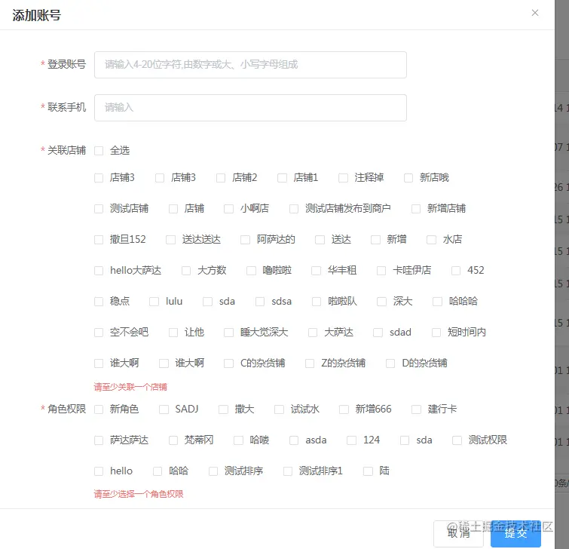Enable the 新增666 role checkbox
This screenshot has width=569, height=549.
pyautogui.click(x=344, y=409)
